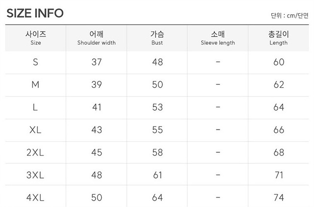Image resolution: width=314 pixels, height=207 pixels.
Task: Select the Bust column header
Action: 157,38
